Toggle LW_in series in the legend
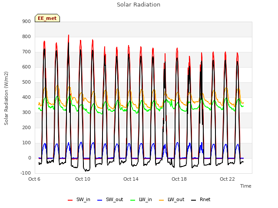The height and width of the screenshot is (208, 278). pyautogui.click(x=141, y=199)
